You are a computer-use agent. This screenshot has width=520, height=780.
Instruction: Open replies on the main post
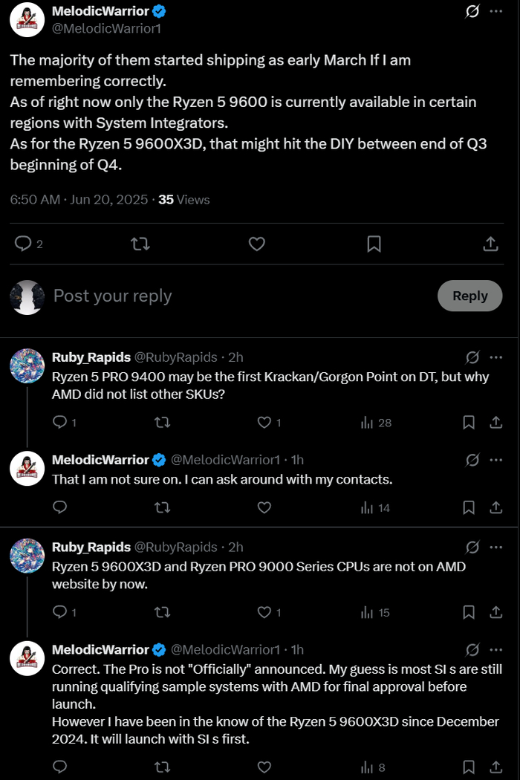click(24, 244)
